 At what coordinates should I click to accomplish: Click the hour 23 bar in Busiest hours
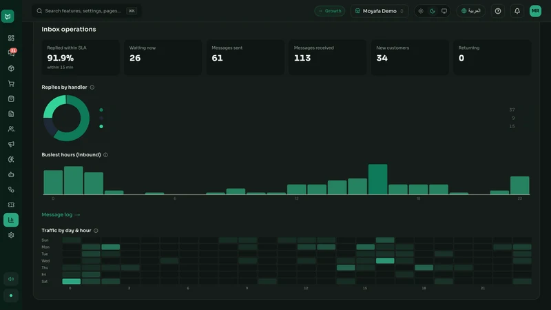point(520,185)
